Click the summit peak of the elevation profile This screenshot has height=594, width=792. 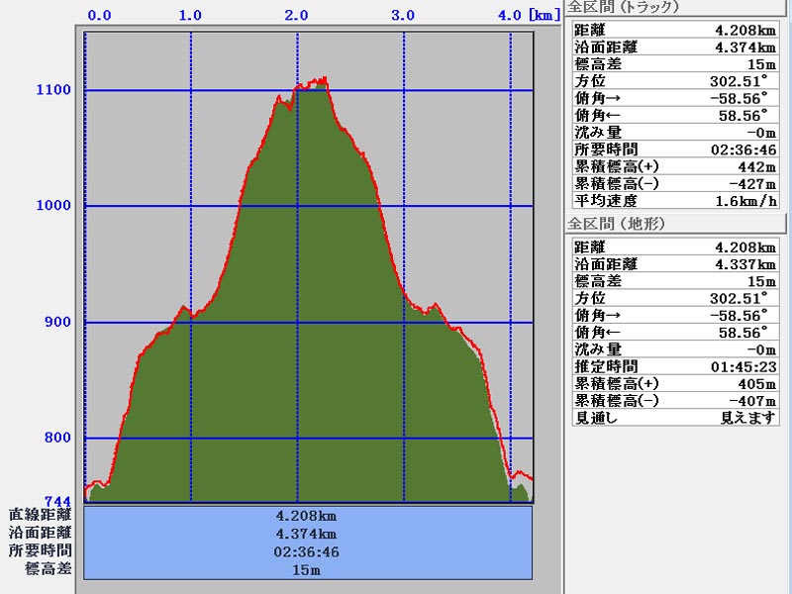321,79
